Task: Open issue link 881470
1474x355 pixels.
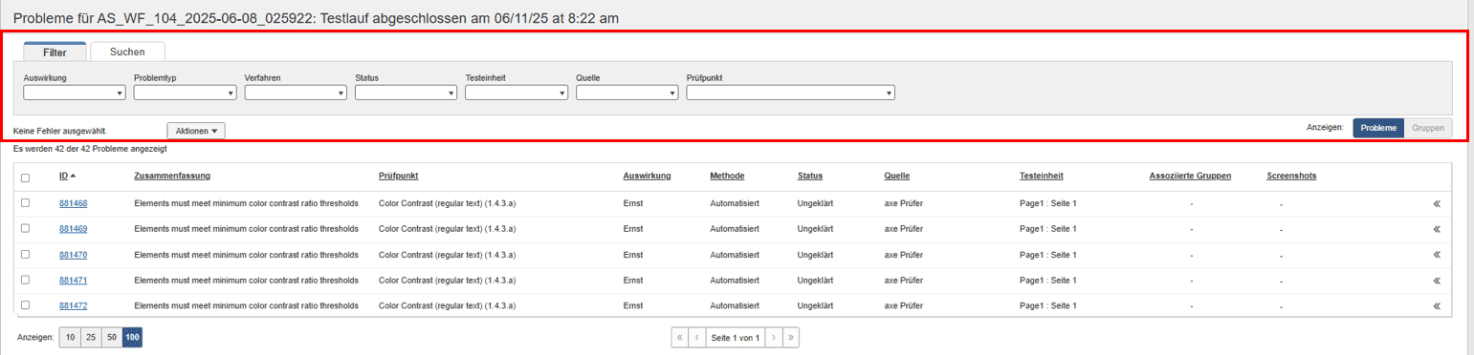Action: click(74, 255)
